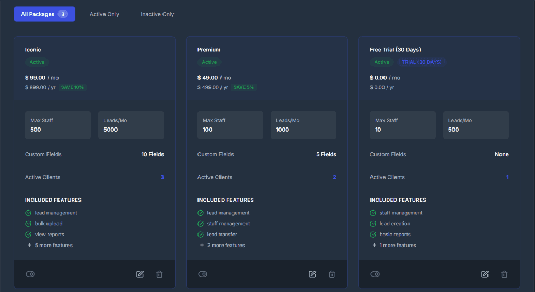This screenshot has width=535, height=292.
Task: Edit the Iconic package
Action: 140,274
